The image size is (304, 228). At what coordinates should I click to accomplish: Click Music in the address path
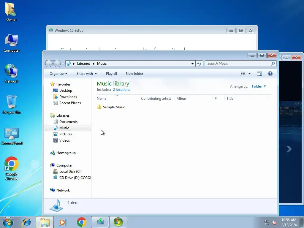(102, 64)
